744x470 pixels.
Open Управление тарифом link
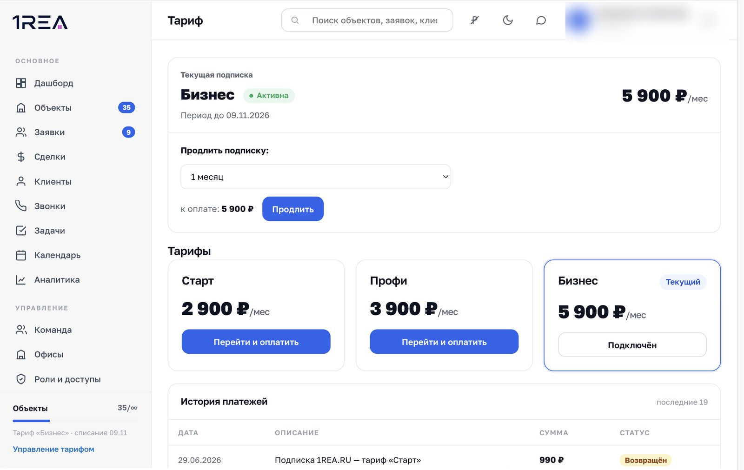click(x=53, y=449)
